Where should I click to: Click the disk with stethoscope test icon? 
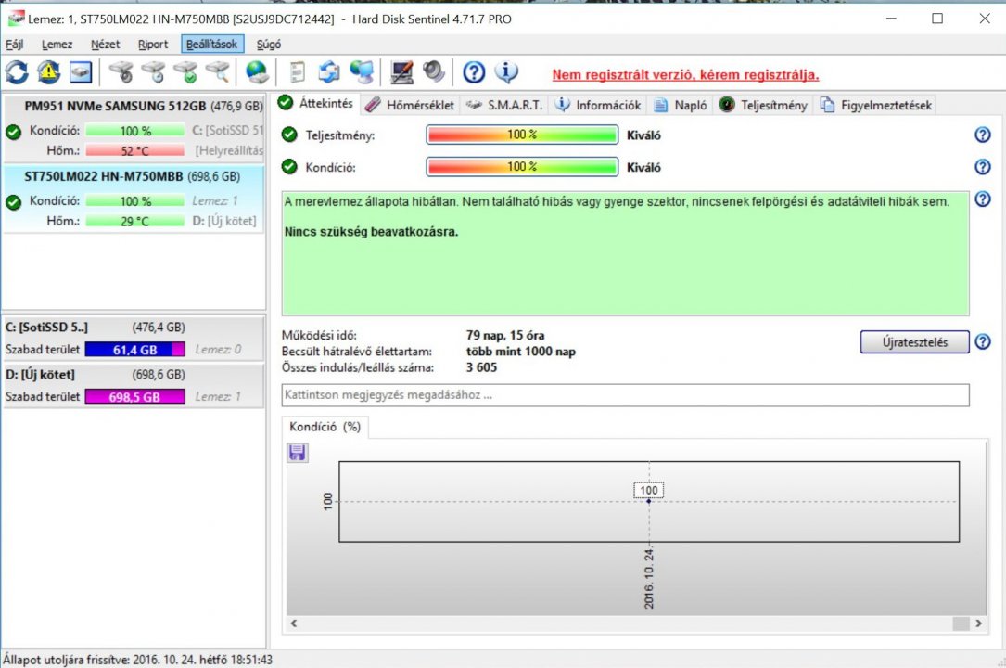(121, 72)
